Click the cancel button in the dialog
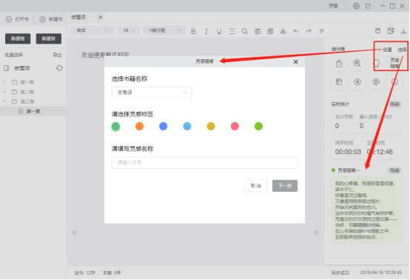 256,186
